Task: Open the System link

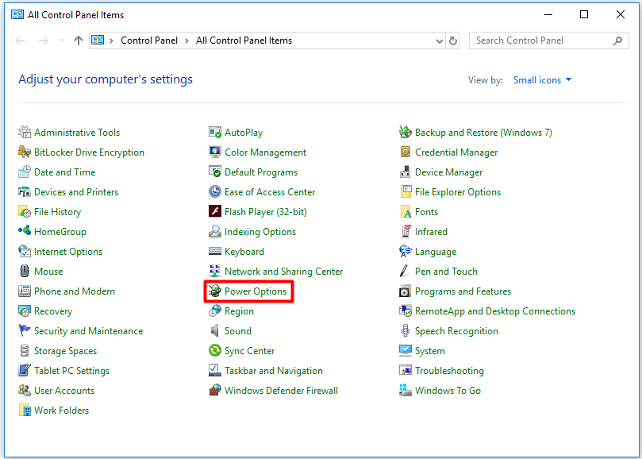Action: point(430,351)
